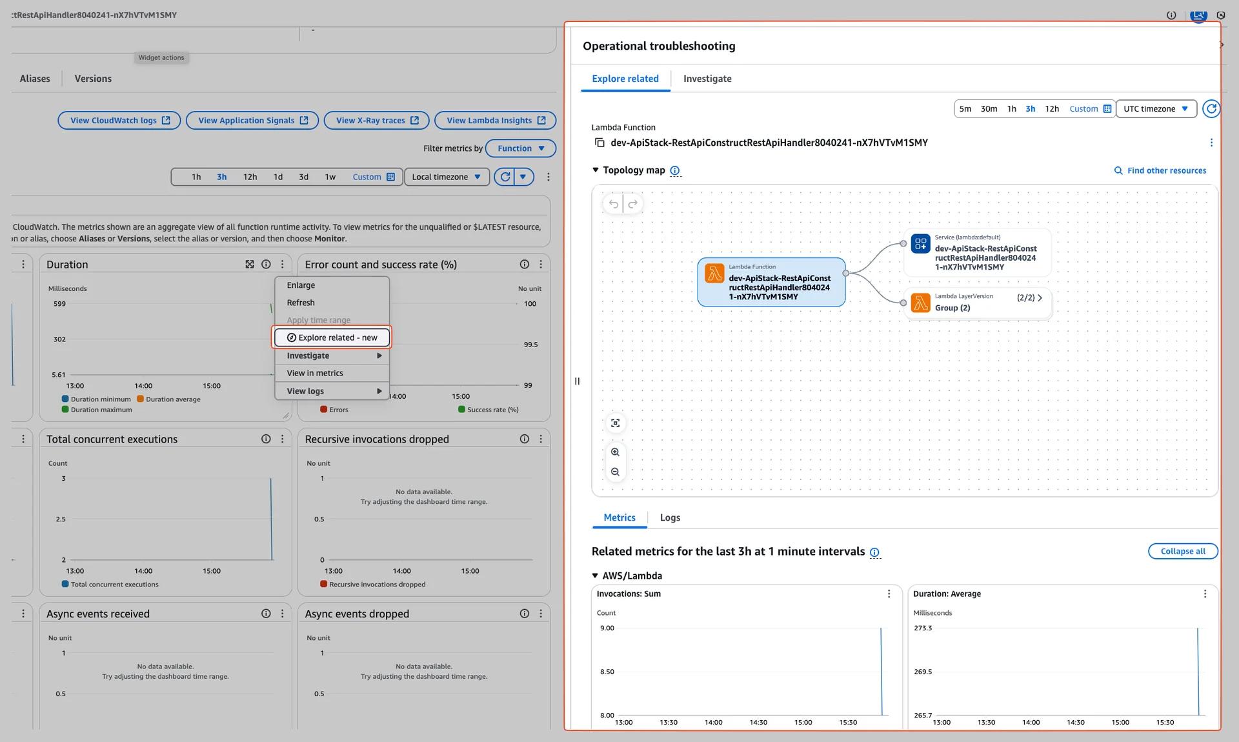The image size is (1239, 742).
Task: Select 5m range in troubleshooting panel
Action: [x=965, y=109]
